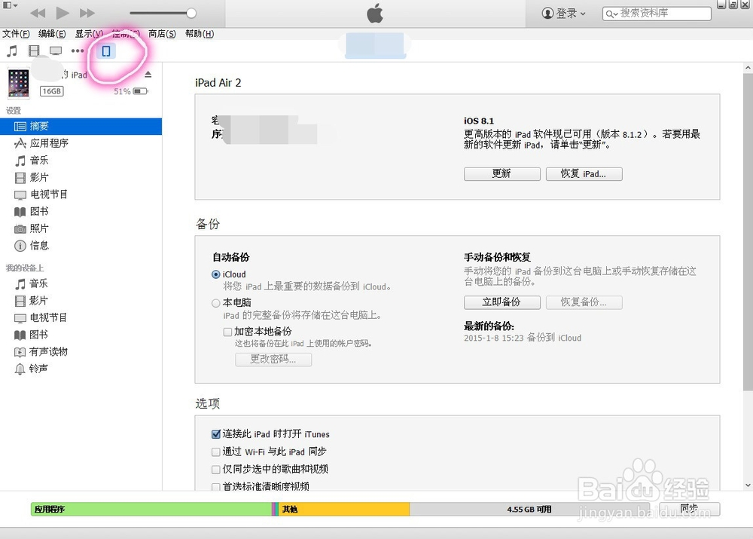Click the 51% battery indicator
Screen dimensions: 753x539
(x=130, y=91)
